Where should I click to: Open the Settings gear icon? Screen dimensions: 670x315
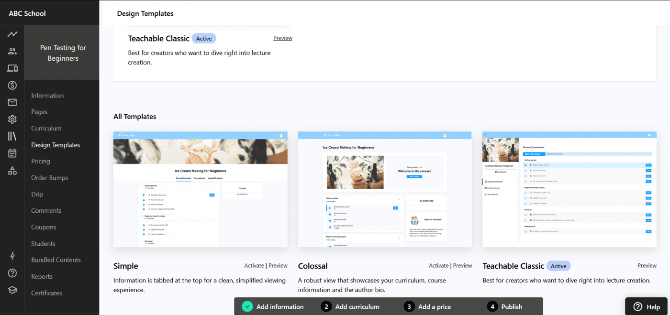point(12,119)
